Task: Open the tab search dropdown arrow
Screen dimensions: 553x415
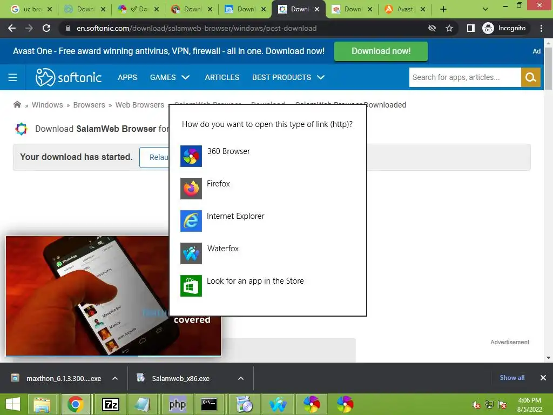Action: (485, 9)
